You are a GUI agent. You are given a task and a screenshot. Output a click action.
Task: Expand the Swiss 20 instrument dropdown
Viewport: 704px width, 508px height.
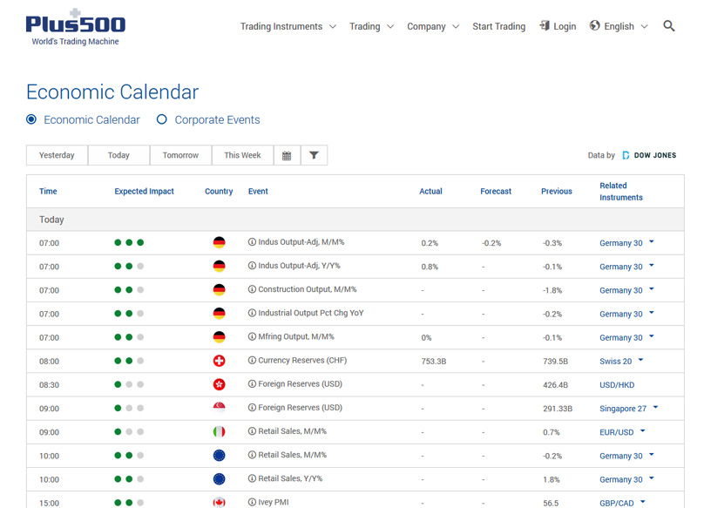[x=640, y=360]
